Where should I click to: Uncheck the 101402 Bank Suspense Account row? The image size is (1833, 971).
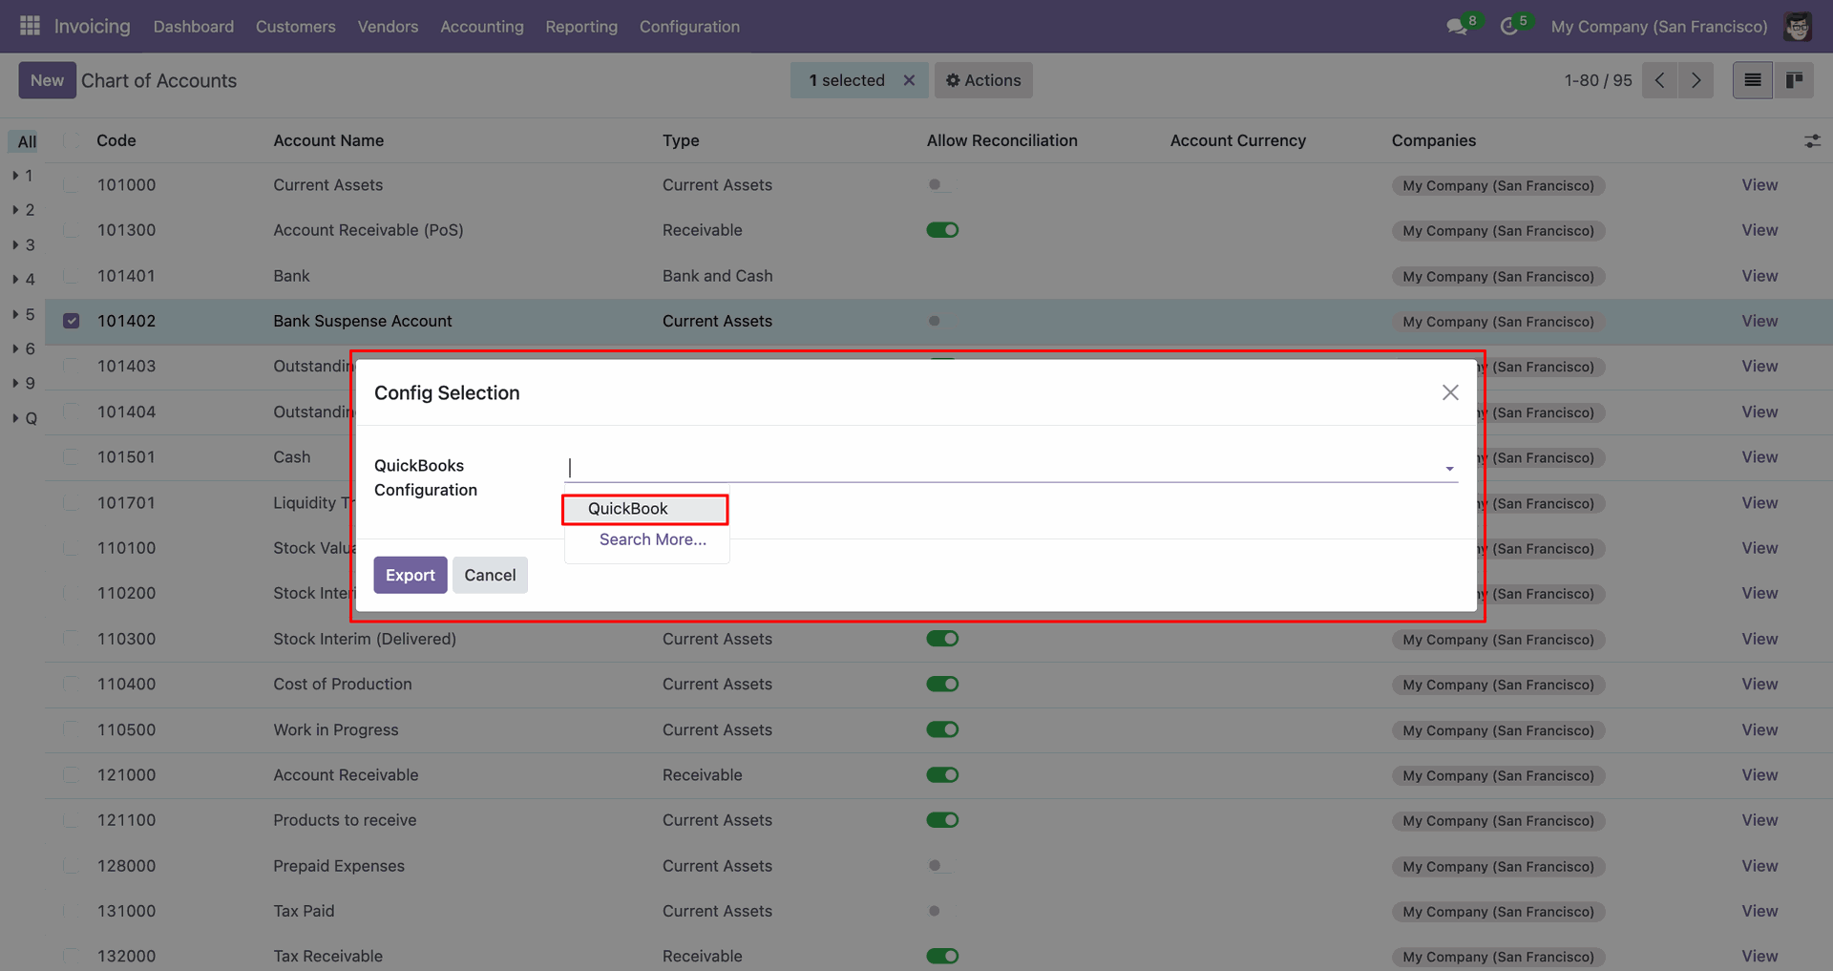(x=72, y=321)
